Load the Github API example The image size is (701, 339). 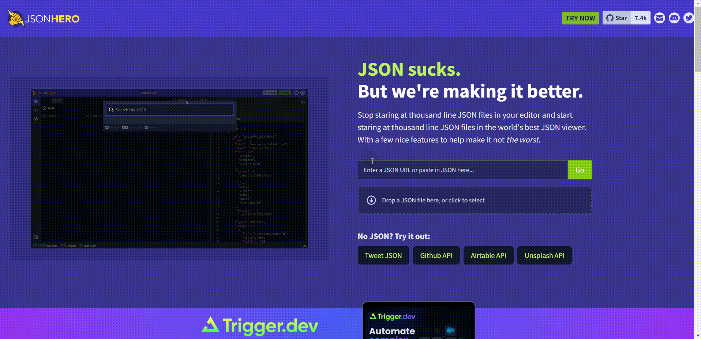click(x=436, y=255)
